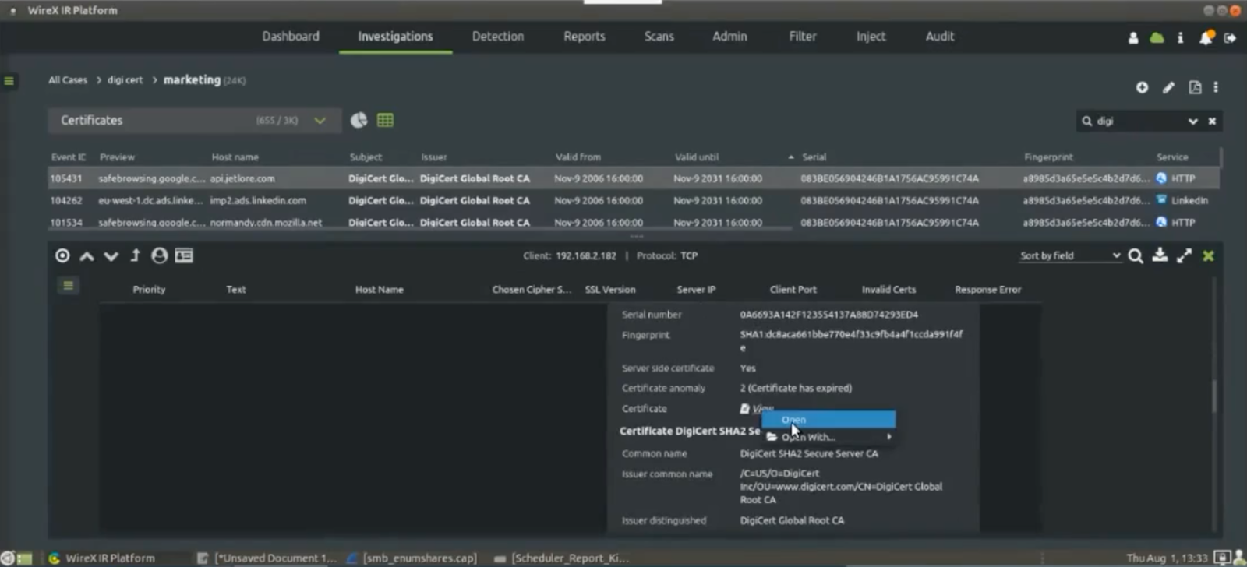Click host name imp2.ads.linkedin.com
This screenshot has width=1247, height=567.
point(258,200)
